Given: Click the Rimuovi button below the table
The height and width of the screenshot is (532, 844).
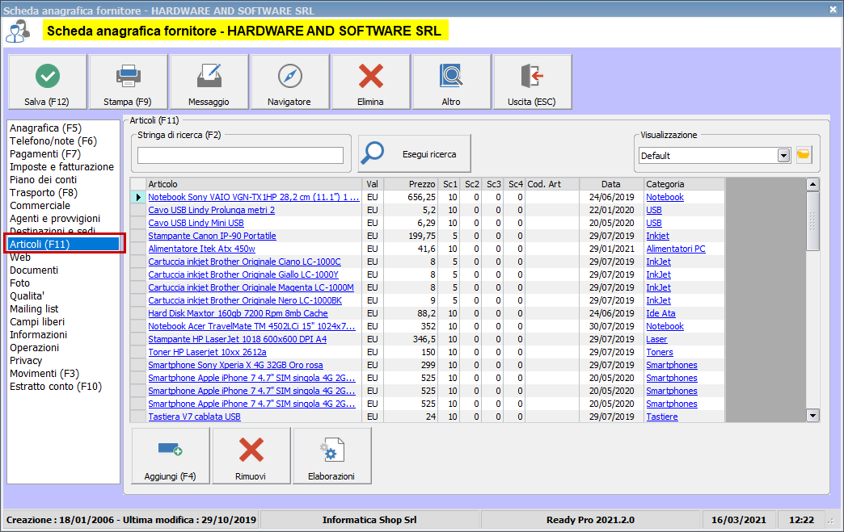Looking at the screenshot, I should click(251, 456).
